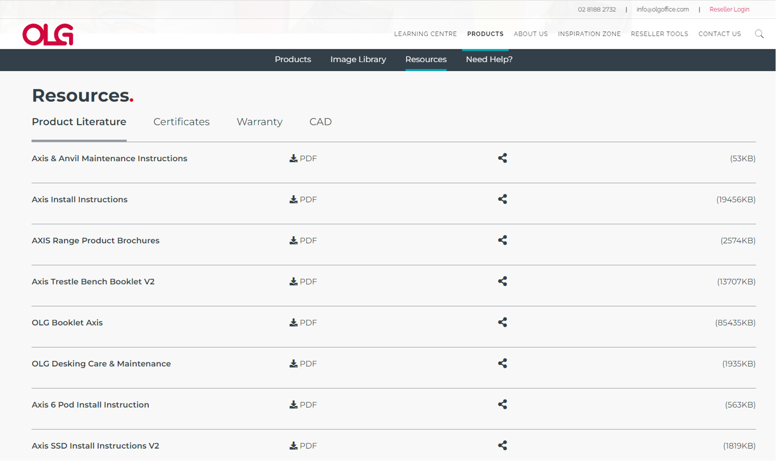Share Axis Trestle Bench Booklet V2

point(502,281)
